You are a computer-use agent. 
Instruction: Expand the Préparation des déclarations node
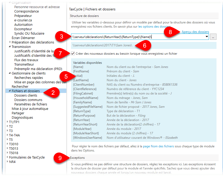click(x=10, y=42)
